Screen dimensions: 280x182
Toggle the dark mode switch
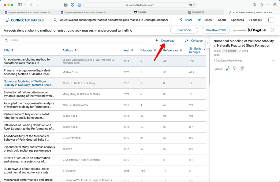pos(270,20)
